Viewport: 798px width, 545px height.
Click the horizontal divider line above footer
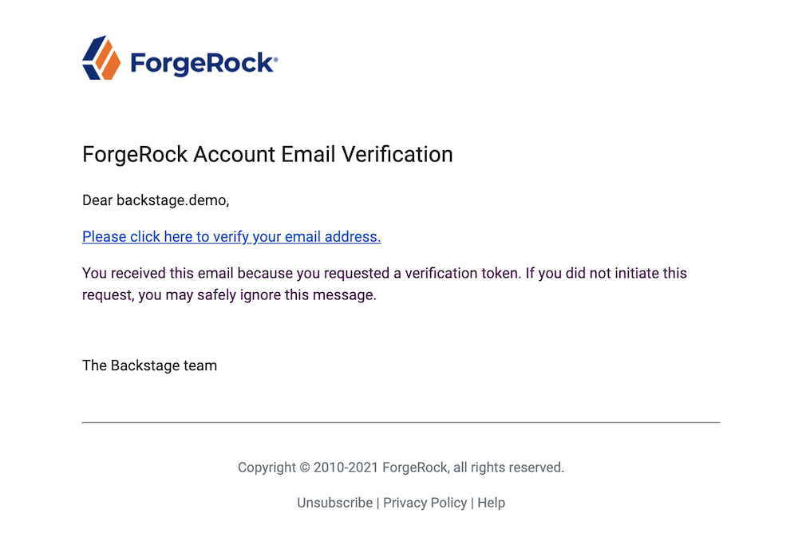(401, 422)
